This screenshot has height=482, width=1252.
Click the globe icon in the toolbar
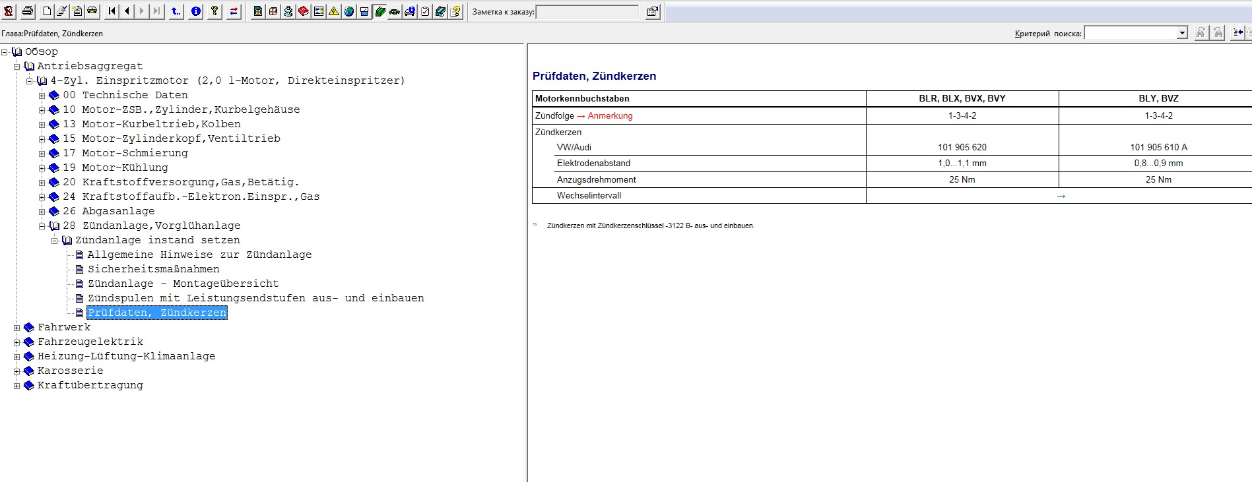click(349, 11)
